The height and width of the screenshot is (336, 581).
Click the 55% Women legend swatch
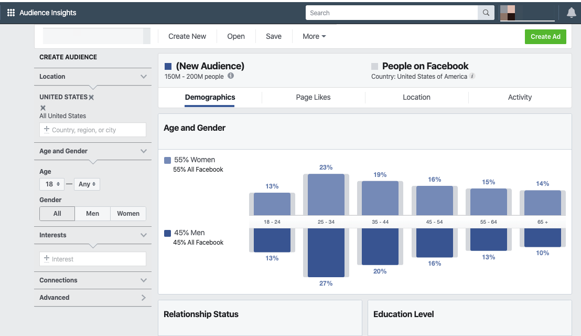pos(167,160)
